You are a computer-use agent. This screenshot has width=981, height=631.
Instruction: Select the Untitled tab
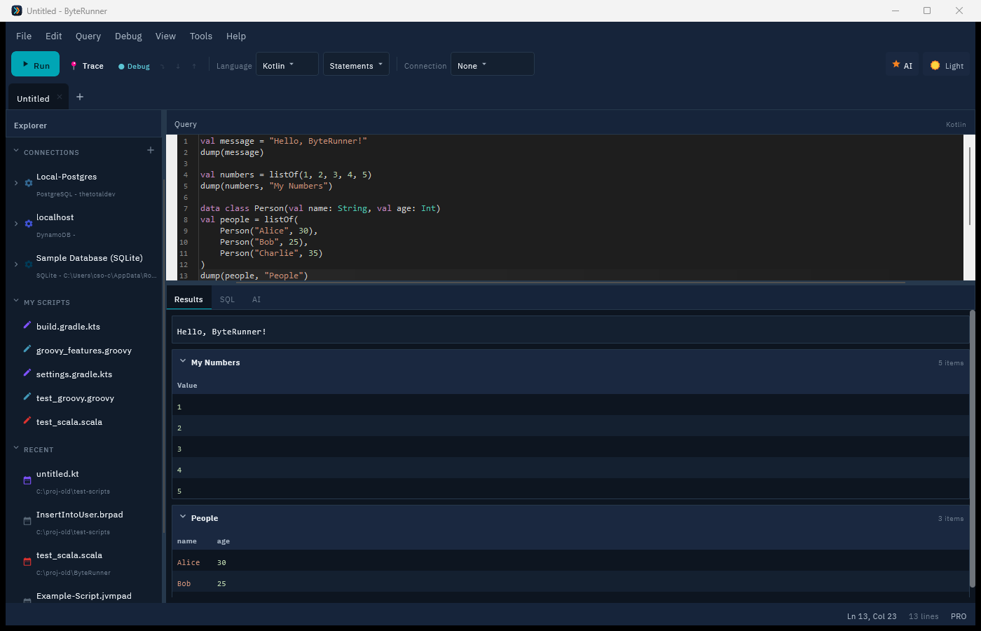coord(33,98)
